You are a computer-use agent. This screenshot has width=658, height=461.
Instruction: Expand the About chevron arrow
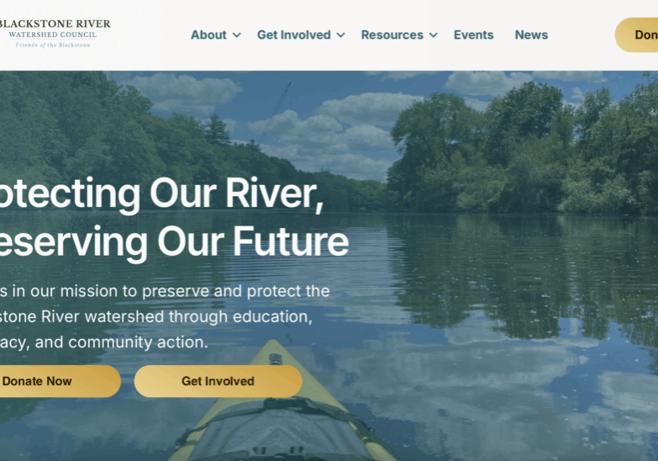coord(237,35)
